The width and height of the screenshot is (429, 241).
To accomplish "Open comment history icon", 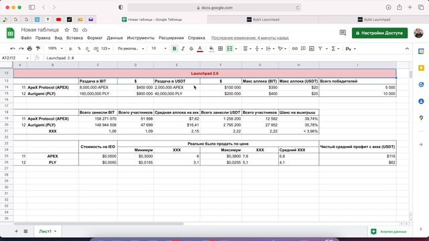I will point(343,33).
